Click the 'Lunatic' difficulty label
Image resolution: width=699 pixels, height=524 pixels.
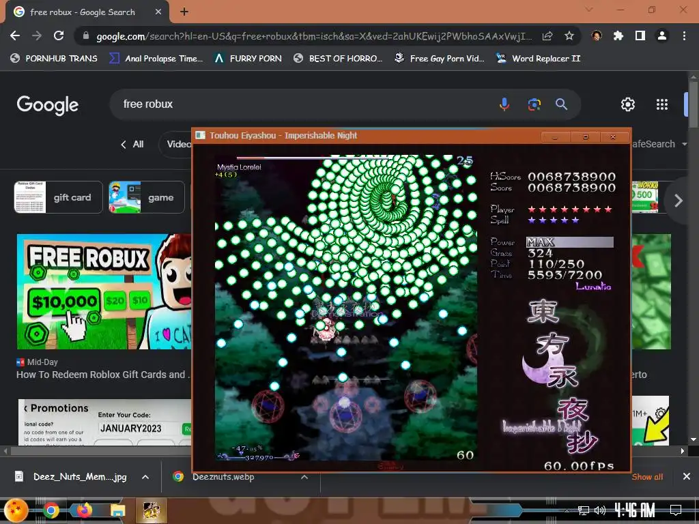tap(593, 286)
